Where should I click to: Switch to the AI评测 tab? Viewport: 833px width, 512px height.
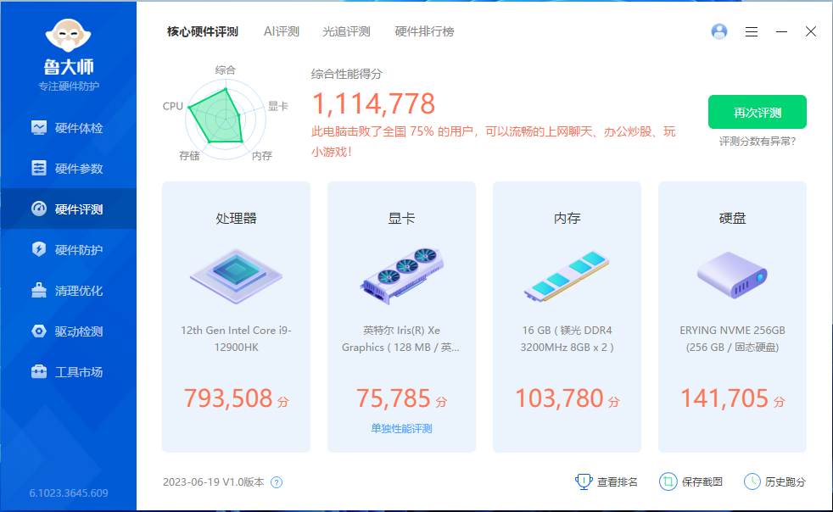click(282, 32)
